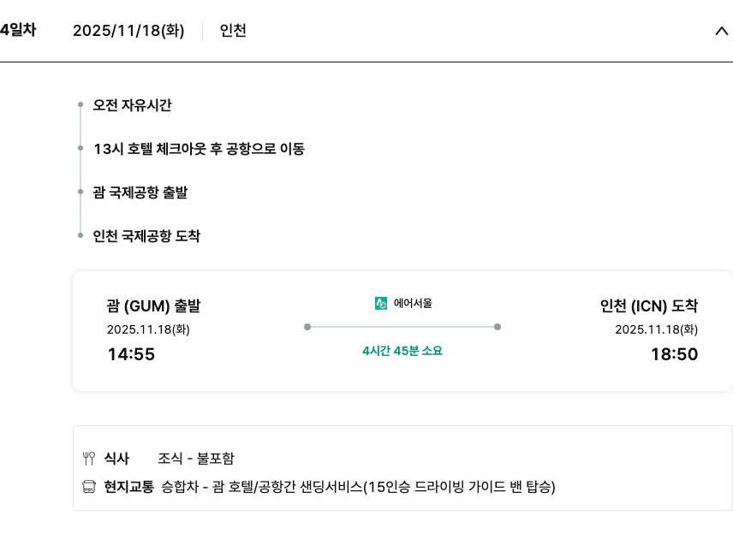This screenshot has height=545, width=733.
Task: Click the local transport bus icon
Action: coord(89,487)
